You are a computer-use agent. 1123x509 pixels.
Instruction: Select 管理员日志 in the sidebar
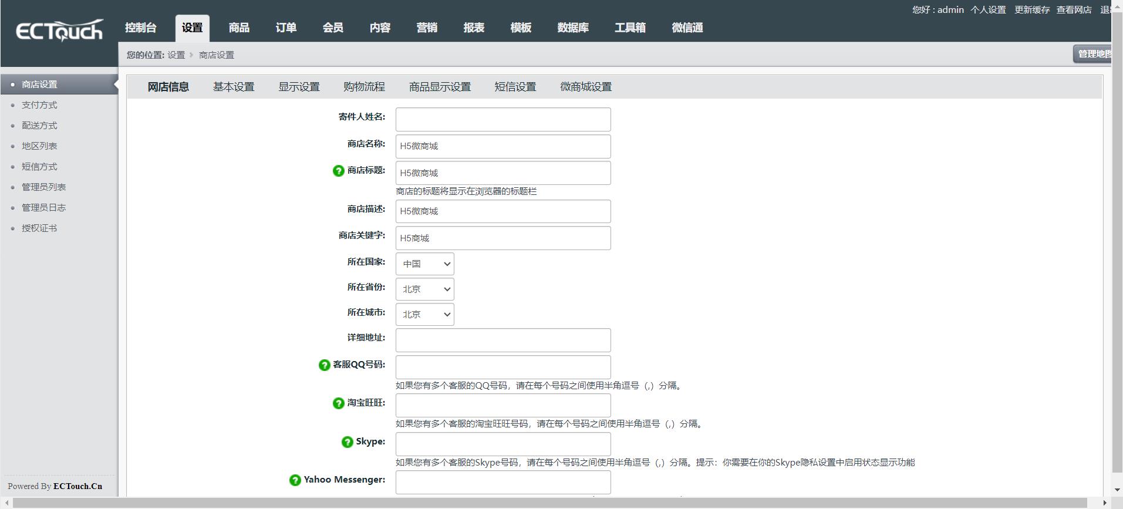coord(44,208)
